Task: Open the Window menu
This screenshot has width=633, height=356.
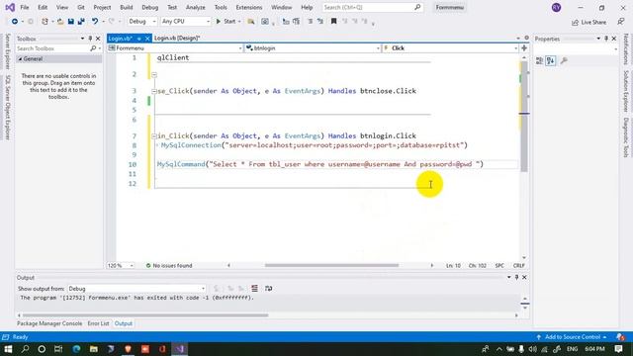Action: tap(281, 7)
